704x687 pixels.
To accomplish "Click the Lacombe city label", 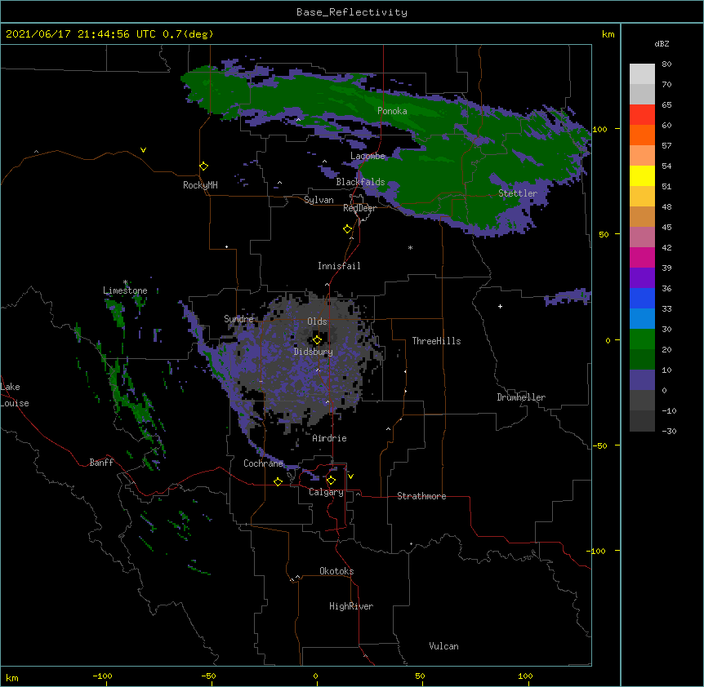I will click(368, 156).
